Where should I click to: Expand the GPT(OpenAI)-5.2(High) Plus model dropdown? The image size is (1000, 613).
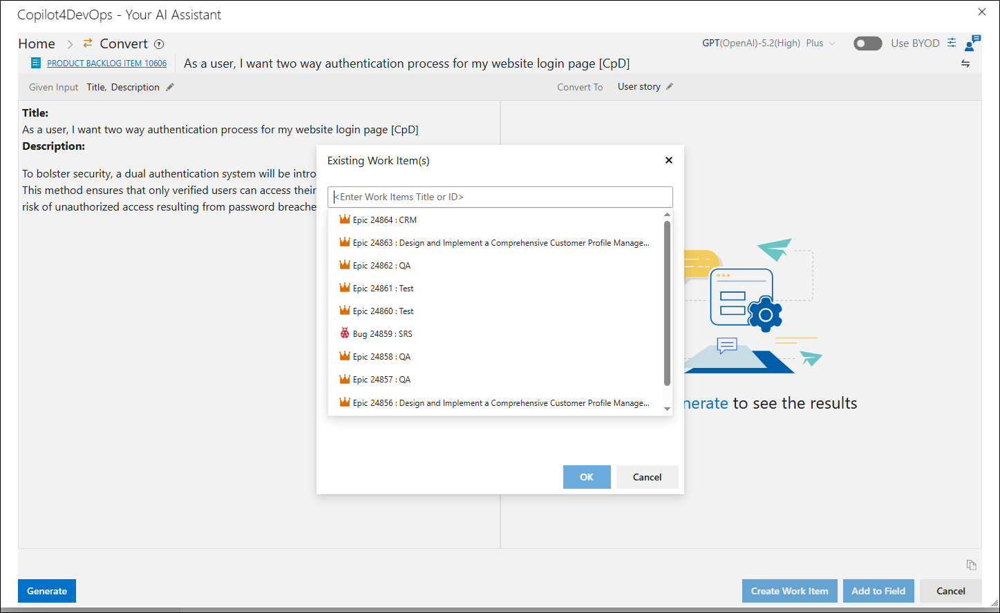click(x=768, y=43)
